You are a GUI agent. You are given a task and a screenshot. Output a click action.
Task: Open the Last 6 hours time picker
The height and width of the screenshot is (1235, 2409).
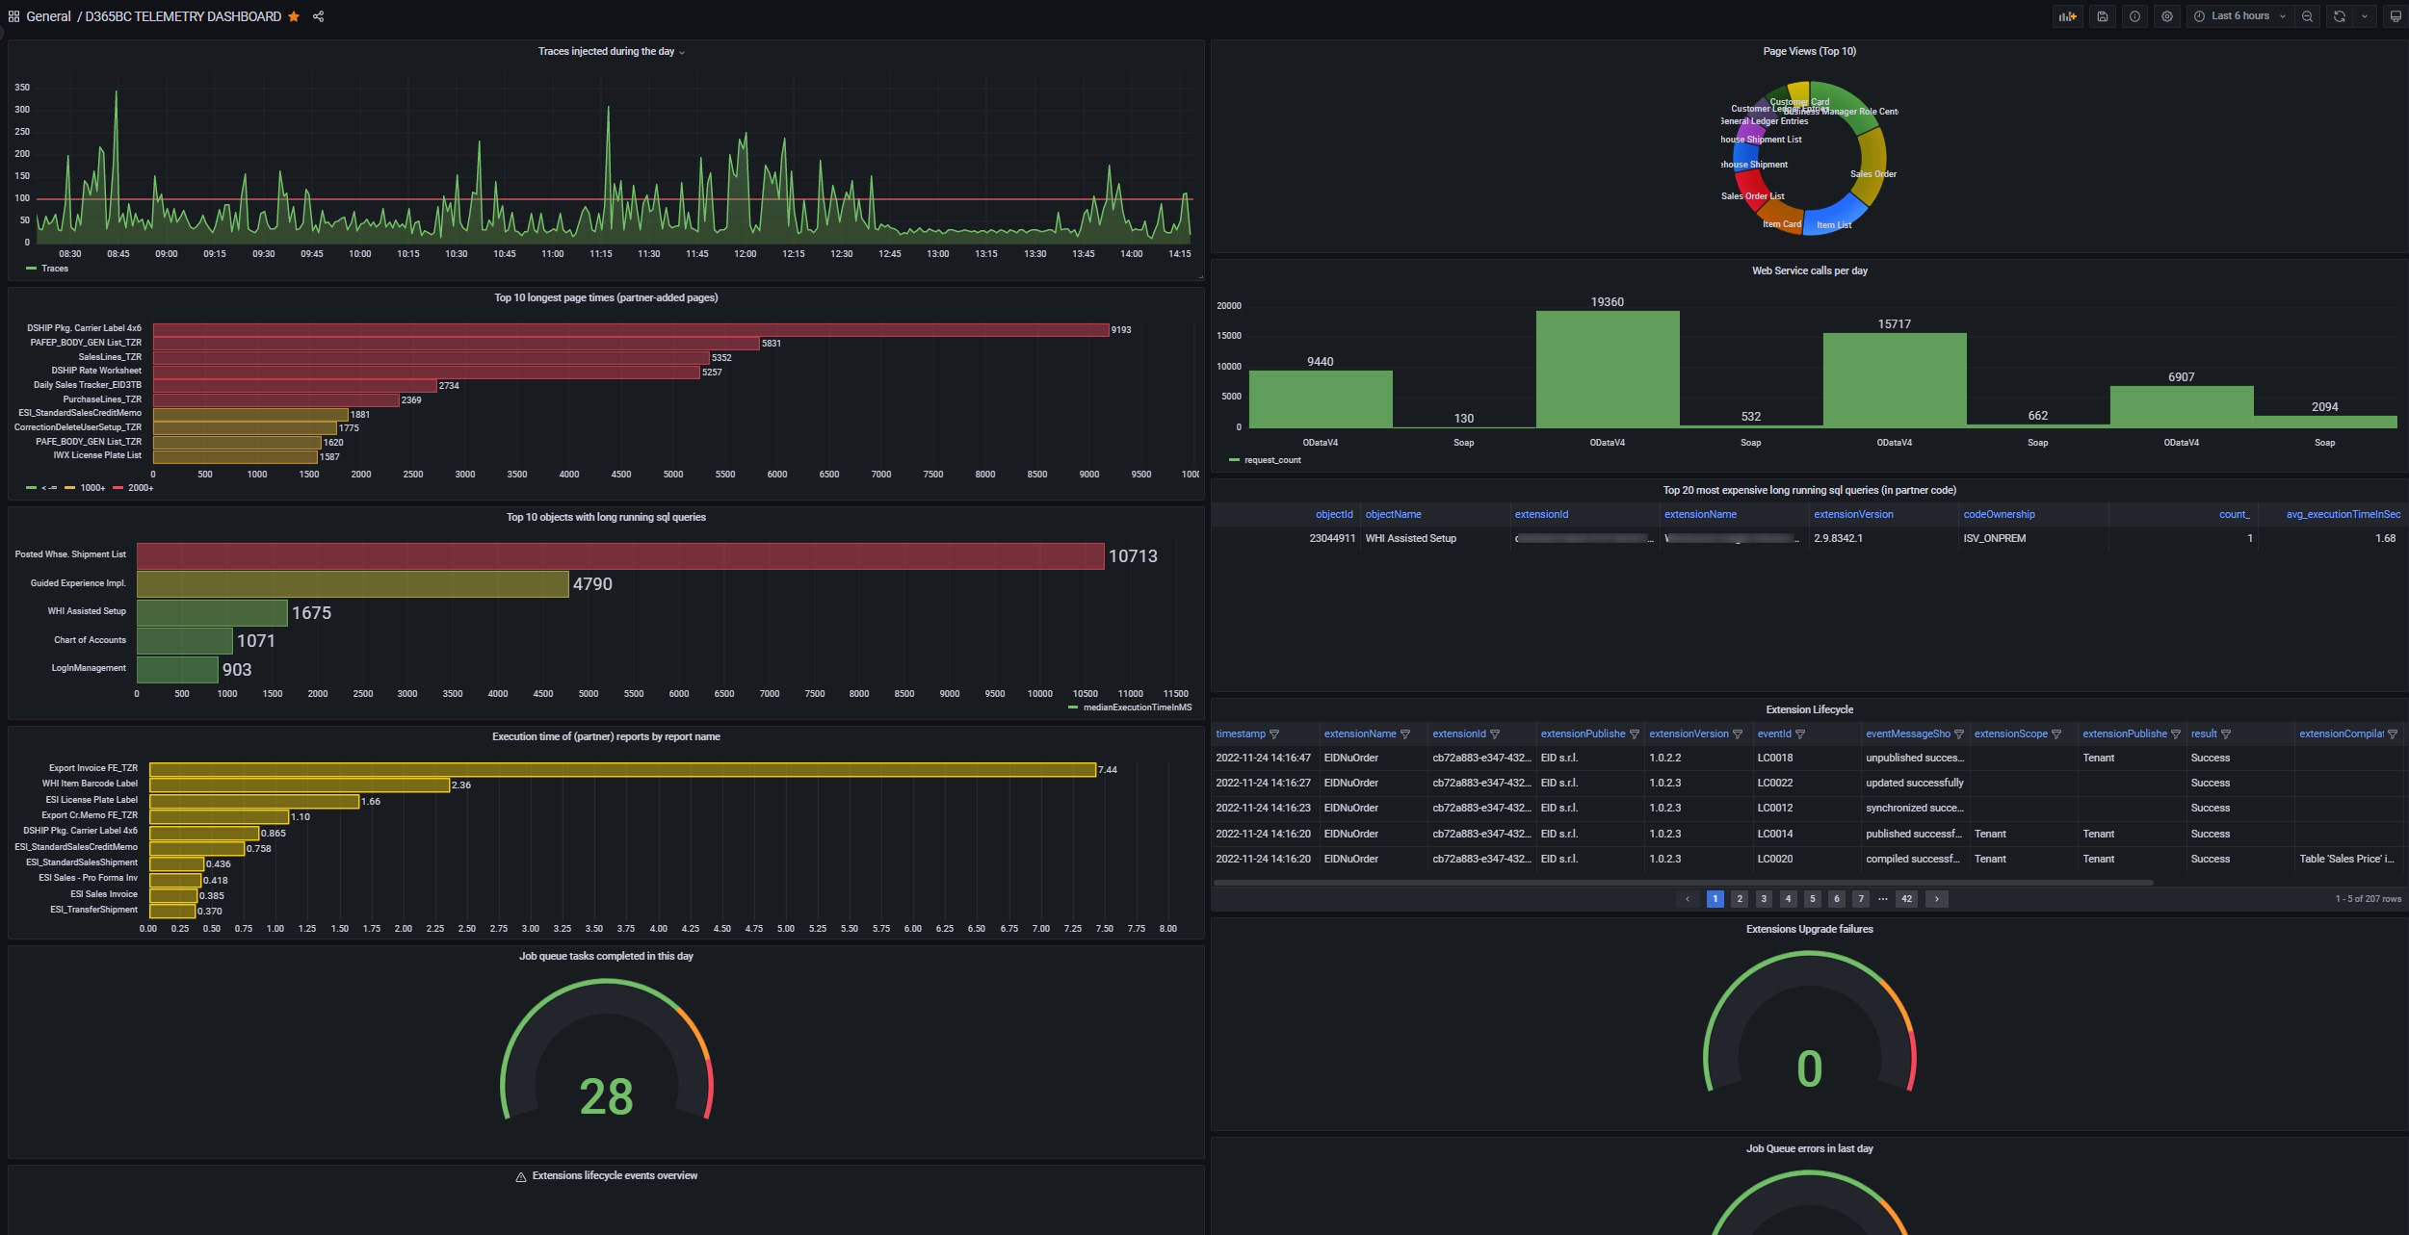(x=2239, y=16)
